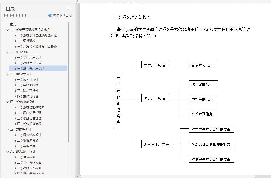Go to （三）法律可行性 outline entry
The image size is (271, 178).
26,91
